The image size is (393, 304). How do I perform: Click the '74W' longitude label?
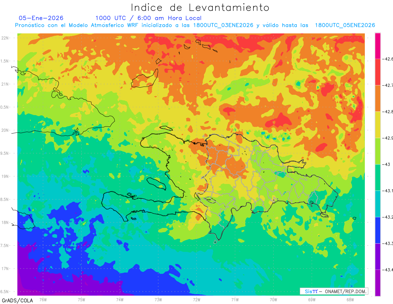tap(120, 300)
